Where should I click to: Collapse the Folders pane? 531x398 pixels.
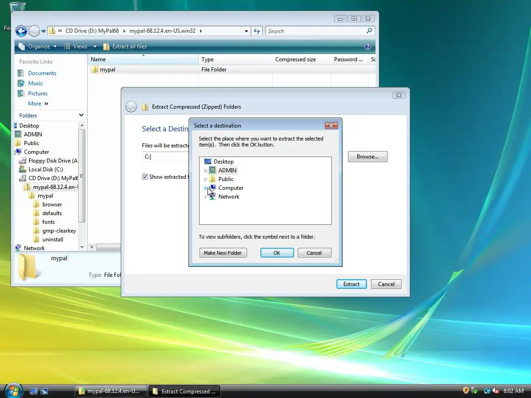[x=81, y=116]
